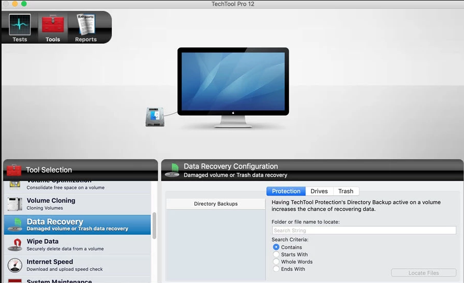This screenshot has width=464, height=283.
Task: Open the Reports newspaper icon
Action: tap(86, 25)
